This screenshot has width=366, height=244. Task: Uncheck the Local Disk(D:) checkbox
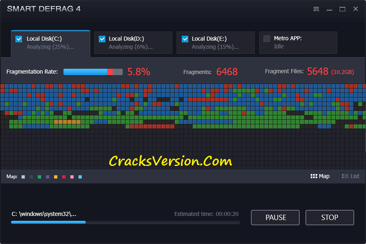(102, 39)
